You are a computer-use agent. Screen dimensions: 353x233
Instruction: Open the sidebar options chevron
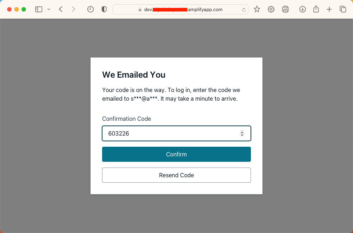pos(49,9)
